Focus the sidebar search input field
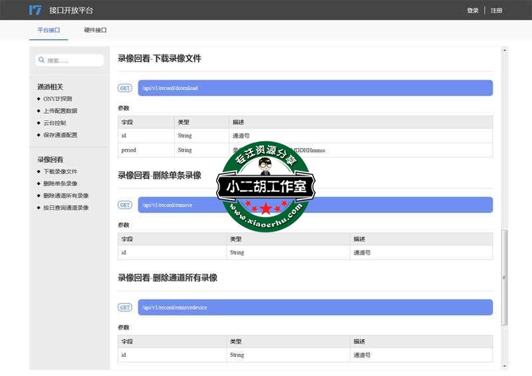Image resolution: width=532 pixels, height=376 pixels. [x=73, y=60]
